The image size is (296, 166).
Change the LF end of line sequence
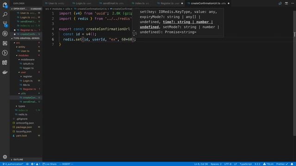(x=235, y=164)
